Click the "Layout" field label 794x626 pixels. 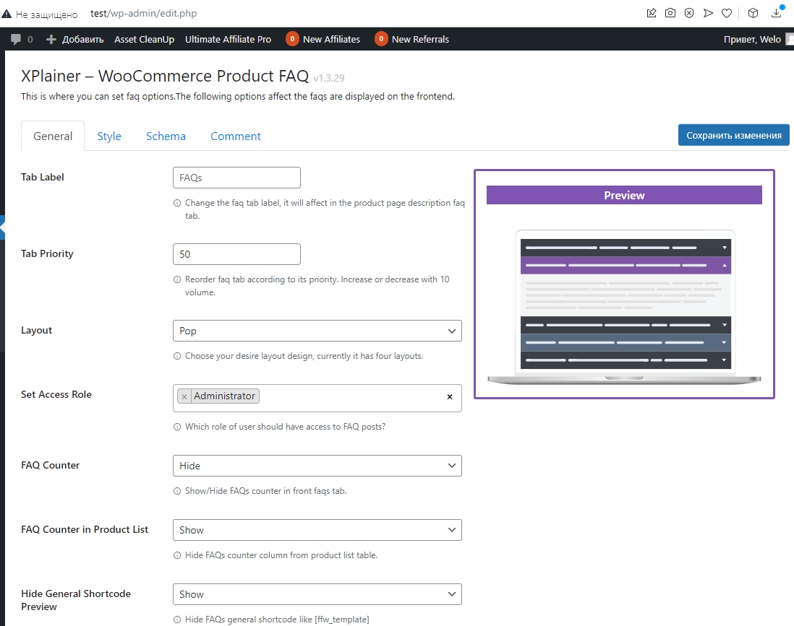tap(36, 330)
